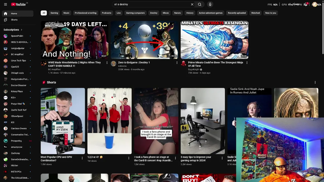Viewport: 324px width, 182px height.
Task: Click the Shorts section heading
Action: (51, 82)
